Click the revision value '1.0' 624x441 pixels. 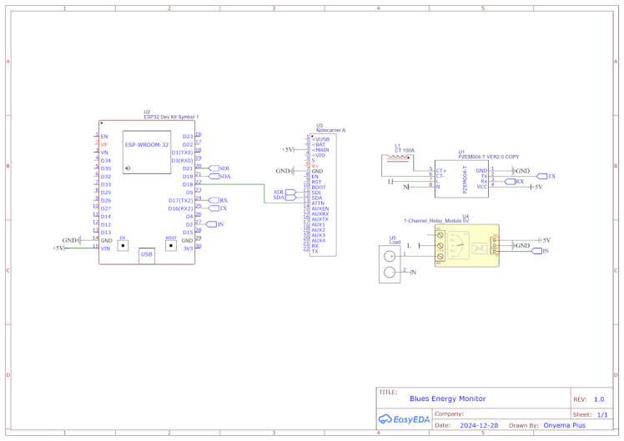(x=599, y=399)
